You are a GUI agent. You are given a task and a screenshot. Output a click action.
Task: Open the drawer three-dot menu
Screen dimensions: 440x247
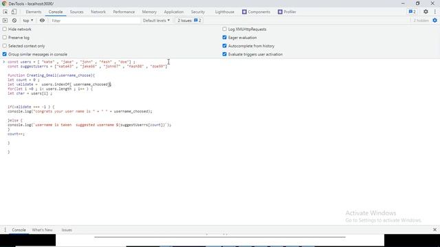[x=5, y=230]
